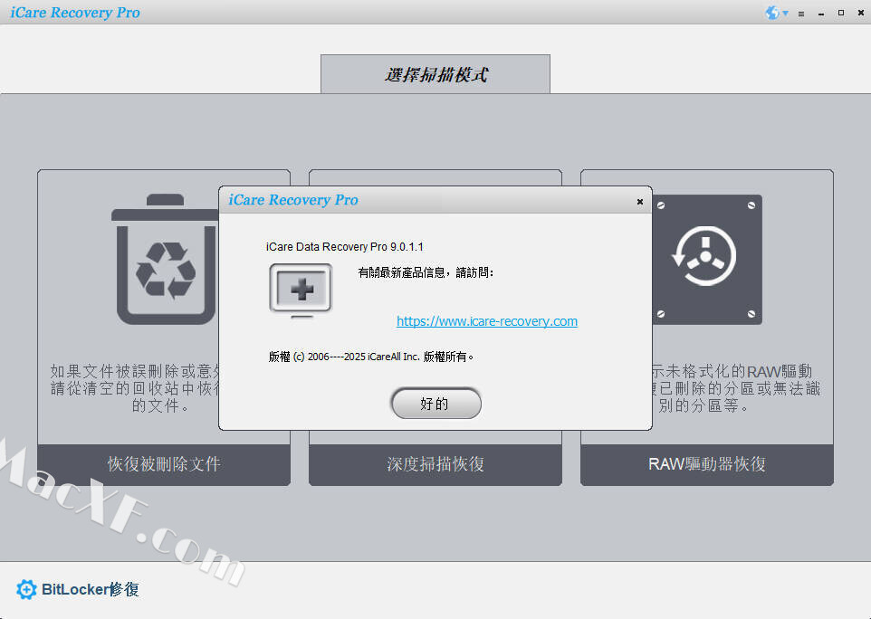Click the monitor plus icon in dialog
The width and height of the screenshot is (871, 619).
click(x=301, y=290)
